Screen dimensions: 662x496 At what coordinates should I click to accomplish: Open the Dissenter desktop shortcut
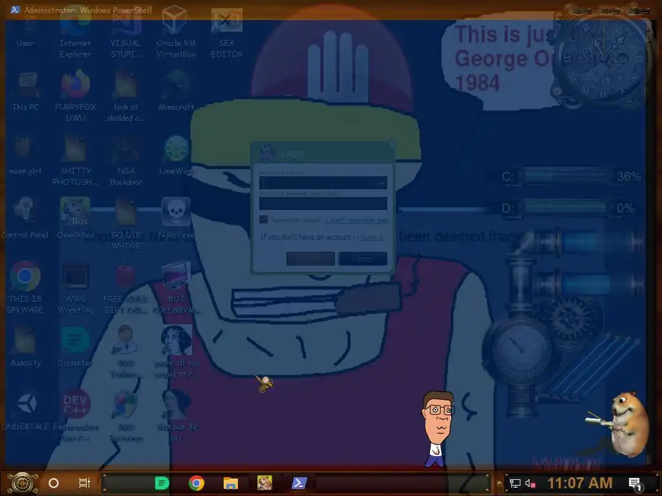click(75, 347)
